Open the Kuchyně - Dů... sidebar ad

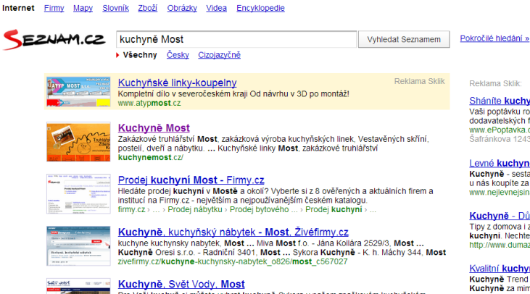(x=500, y=216)
